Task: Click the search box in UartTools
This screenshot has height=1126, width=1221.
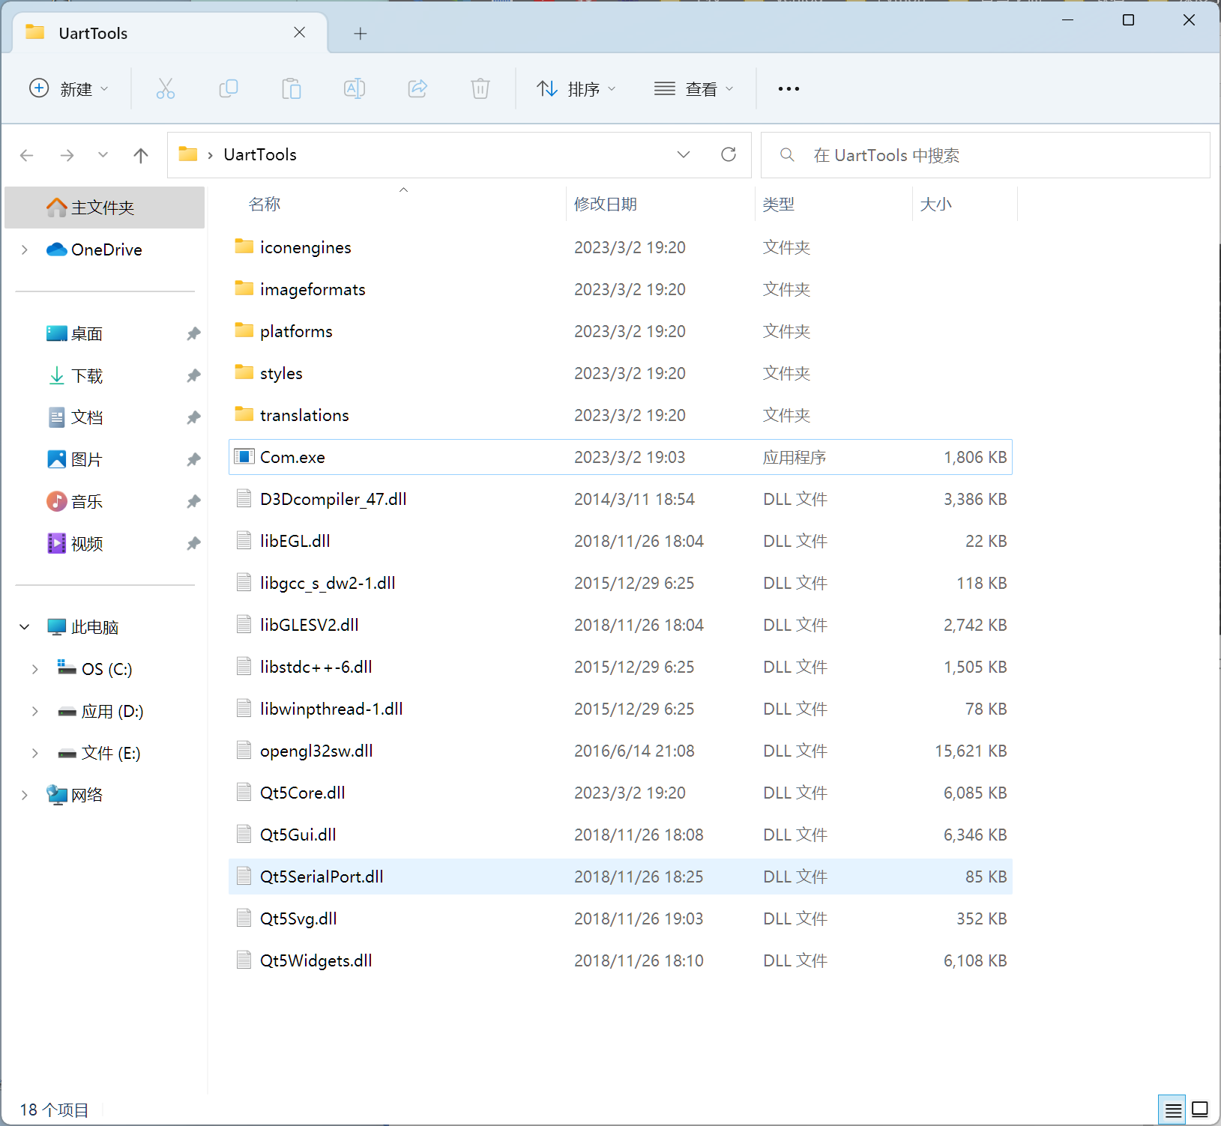Action: pyautogui.click(x=986, y=155)
